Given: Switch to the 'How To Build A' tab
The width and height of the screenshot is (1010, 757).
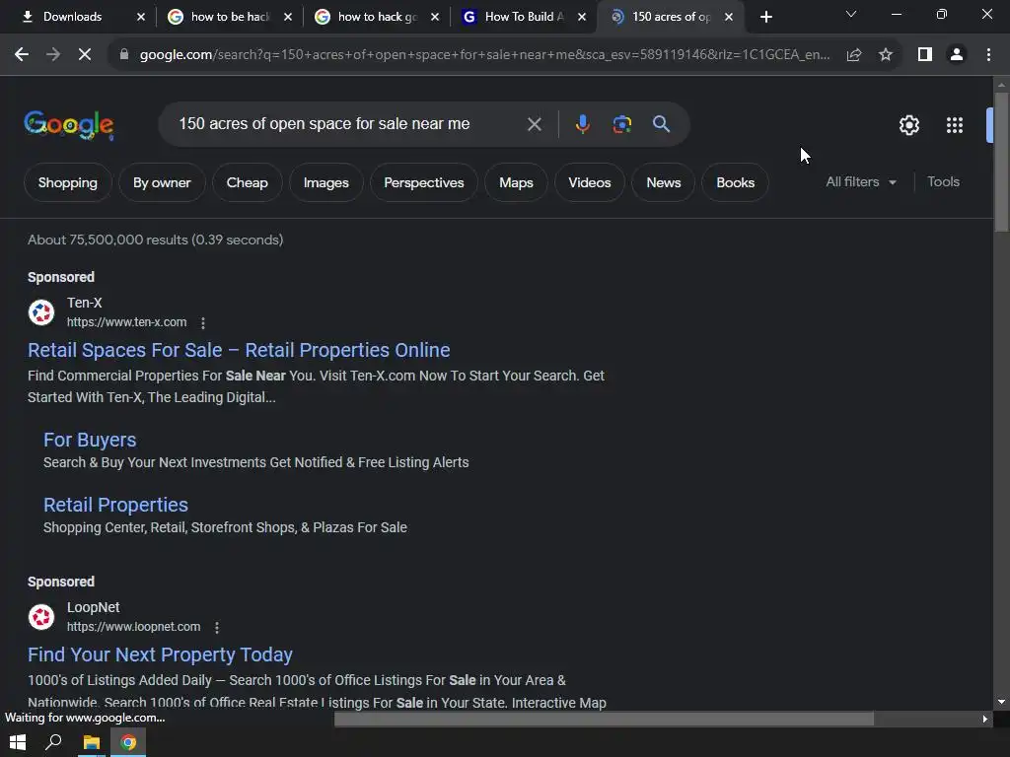Looking at the screenshot, I should coord(524,17).
